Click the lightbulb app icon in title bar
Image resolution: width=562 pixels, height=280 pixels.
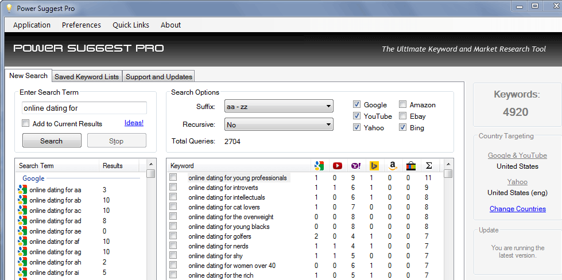coord(9,8)
